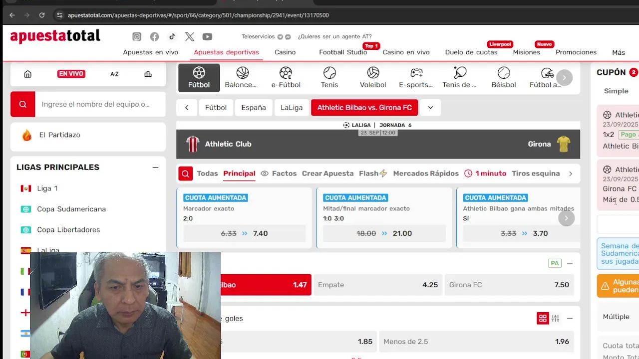Slide boosted odds cards to the right
The height and width of the screenshot is (359, 639).
(566, 218)
